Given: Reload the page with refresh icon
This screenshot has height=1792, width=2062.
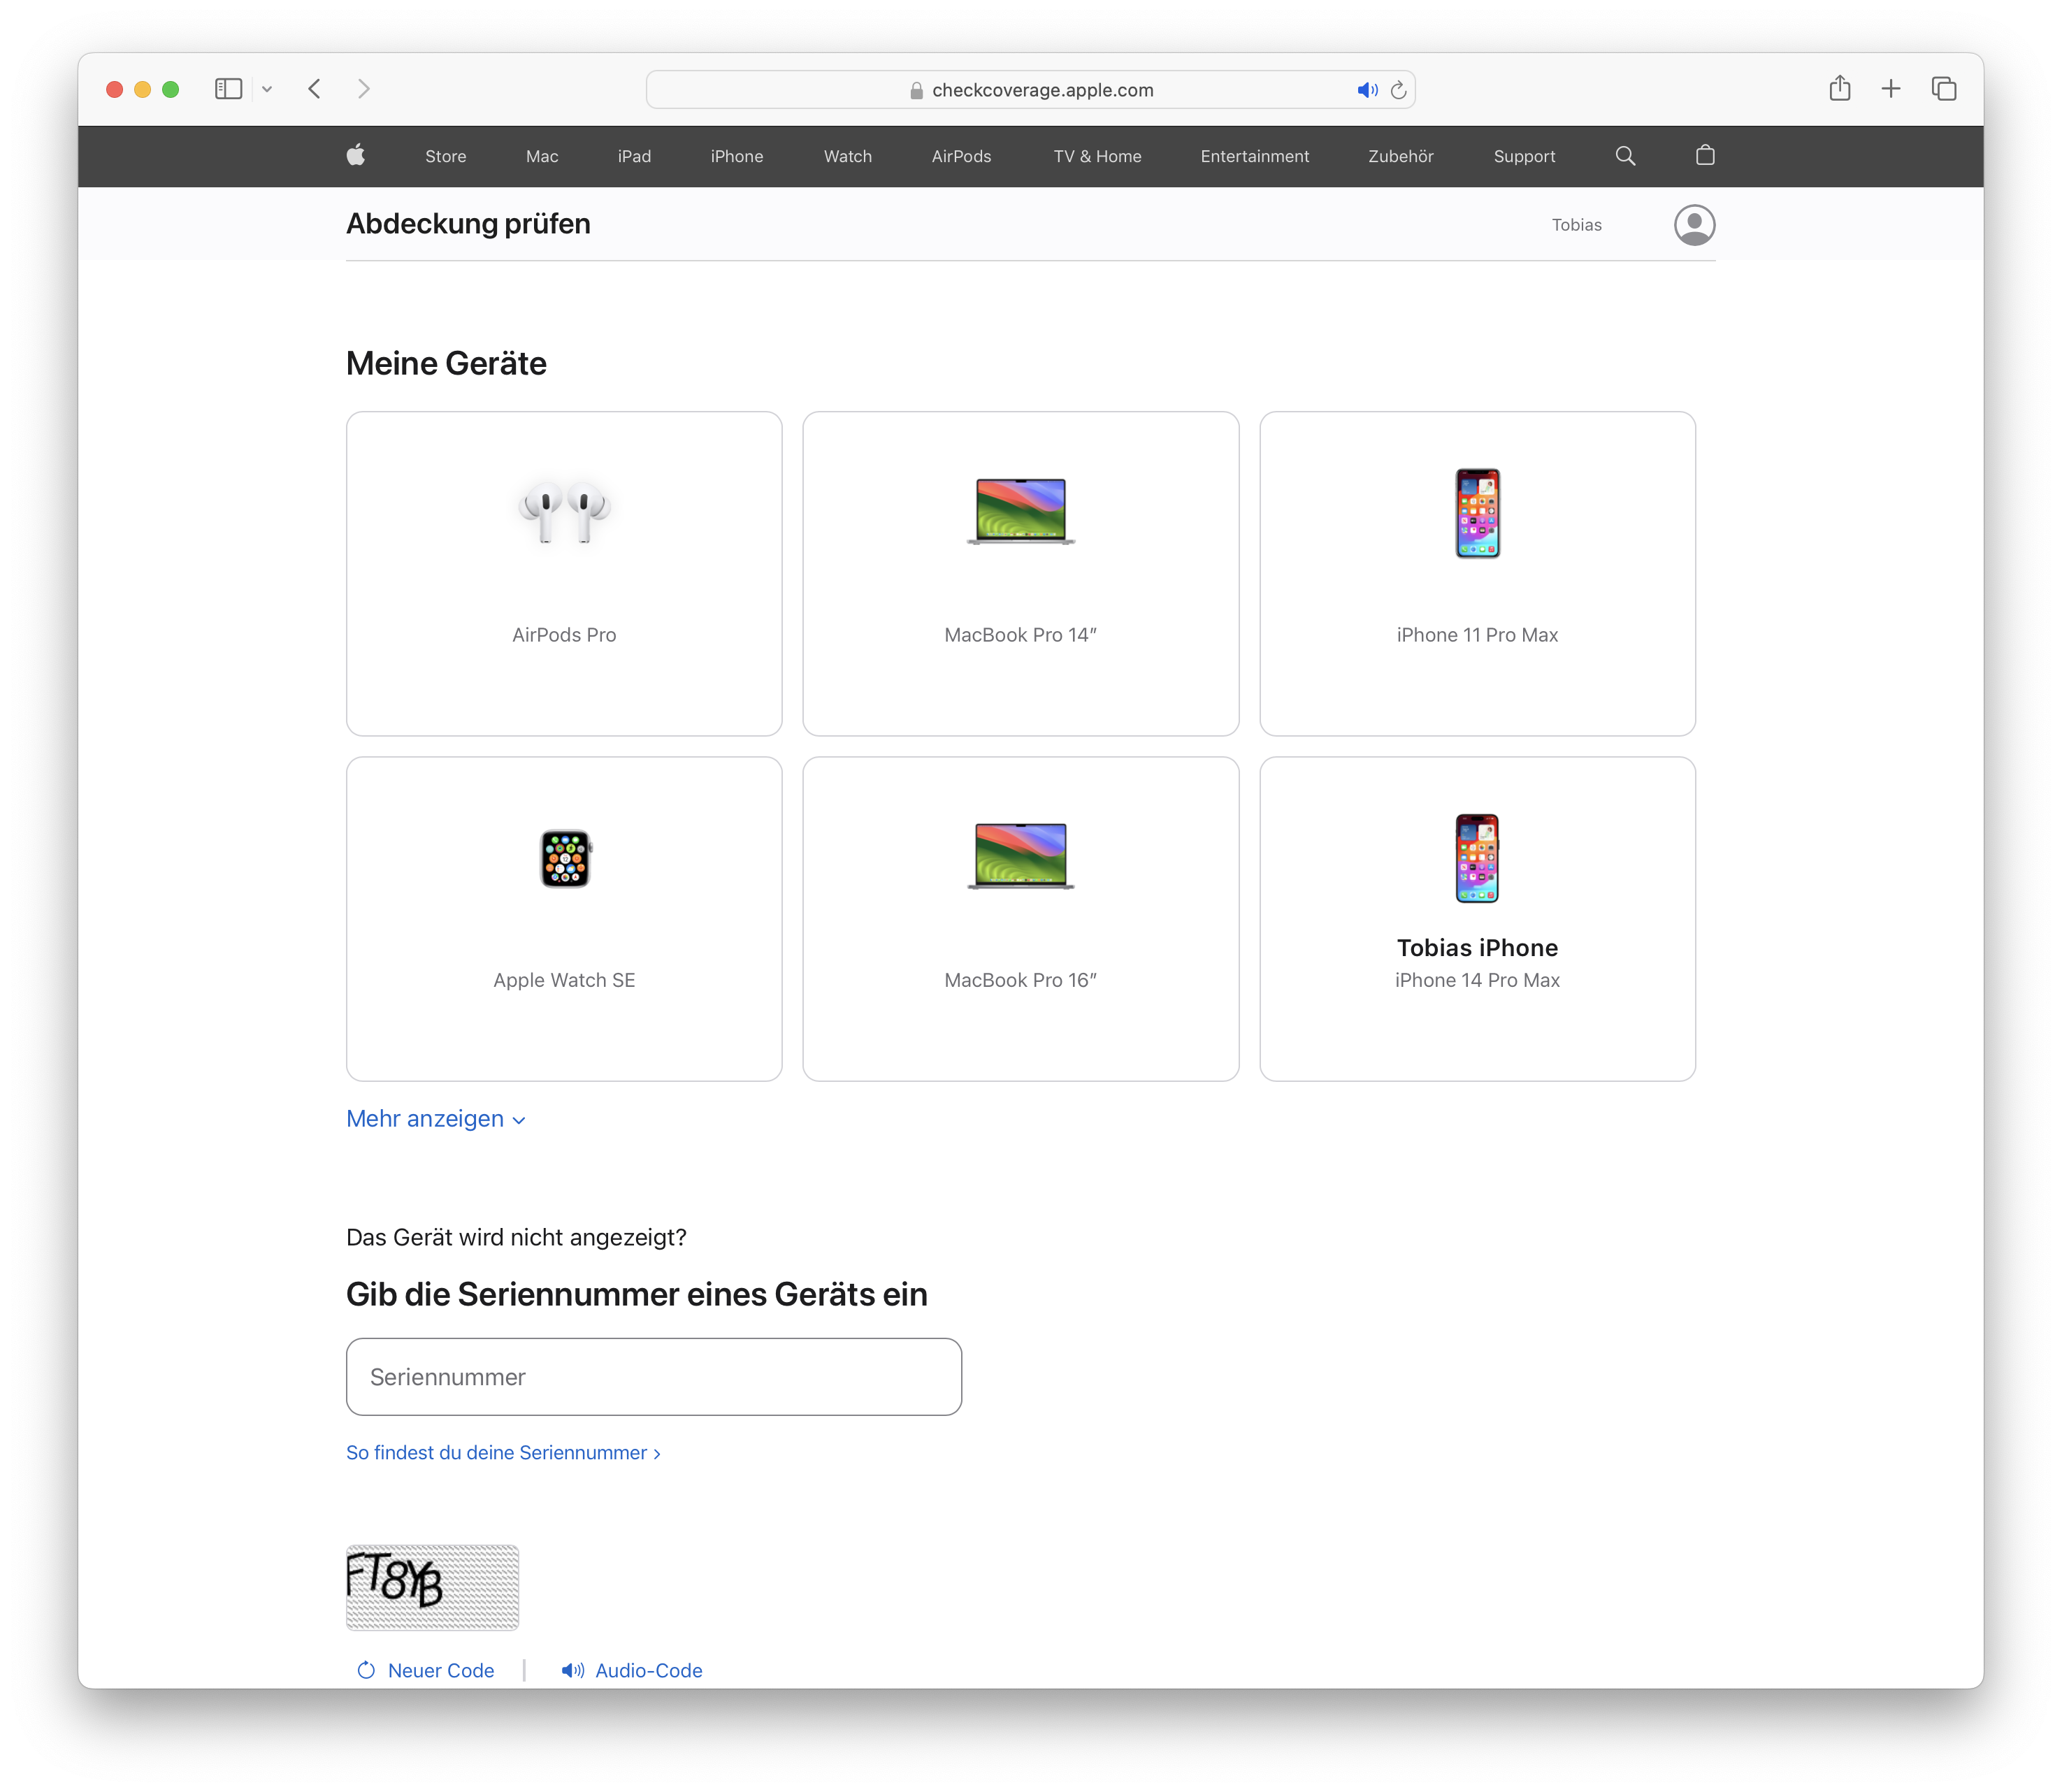Looking at the screenshot, I should coord(1399,90).
